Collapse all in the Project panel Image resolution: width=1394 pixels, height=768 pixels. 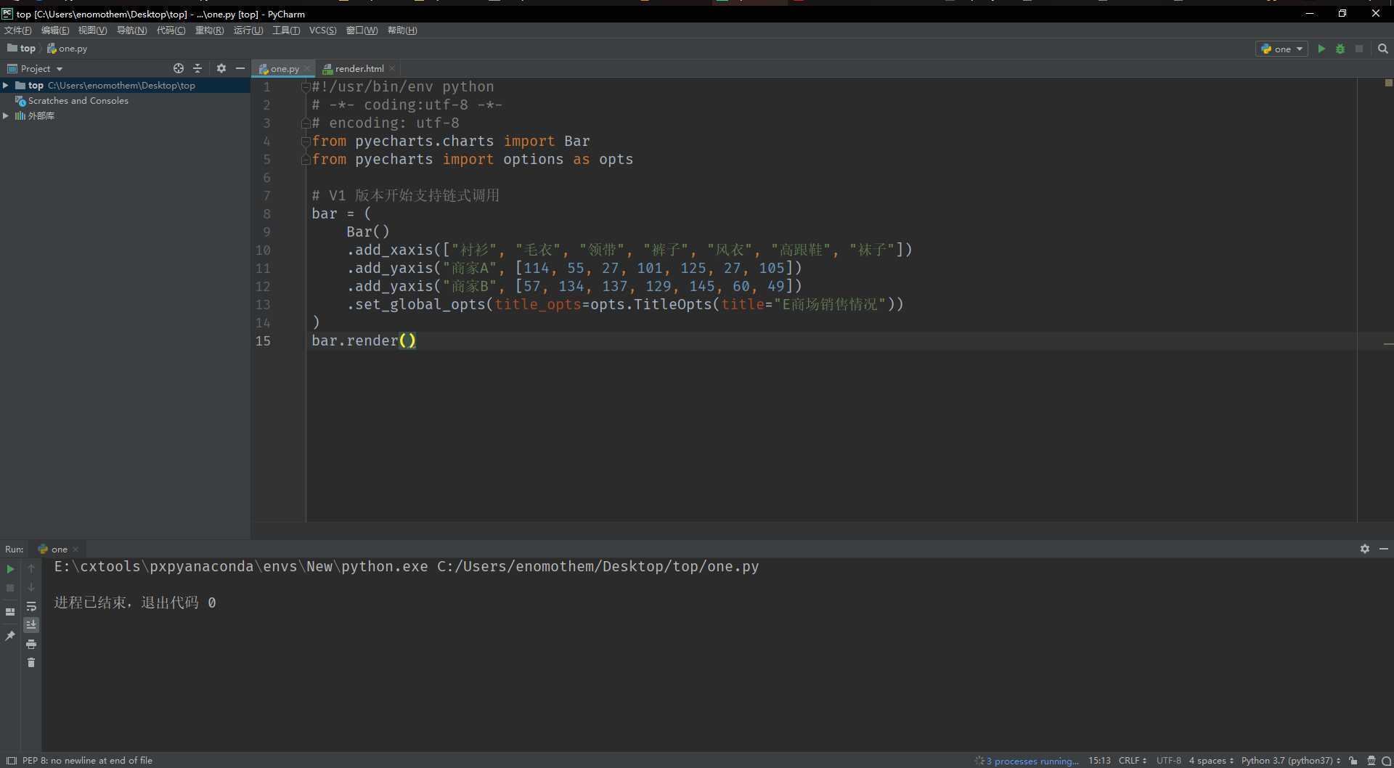(x=197, y=68)
